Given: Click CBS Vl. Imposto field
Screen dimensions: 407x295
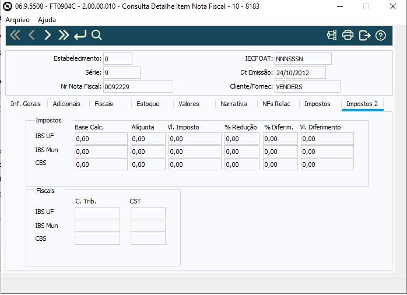Looking at the screenshot, I should (x=195, y=164).
